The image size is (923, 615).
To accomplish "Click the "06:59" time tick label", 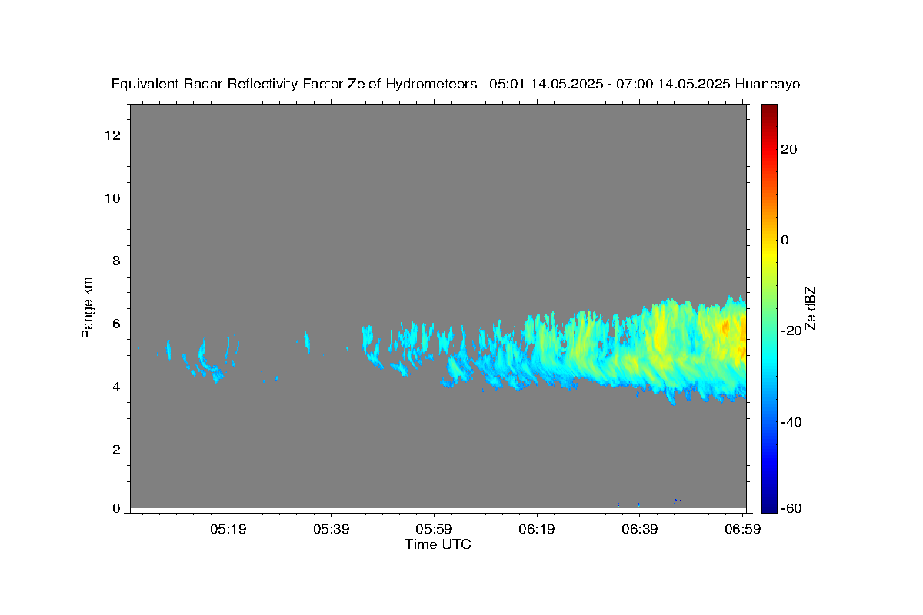I will pyautogui.click(x=741, y=530).
